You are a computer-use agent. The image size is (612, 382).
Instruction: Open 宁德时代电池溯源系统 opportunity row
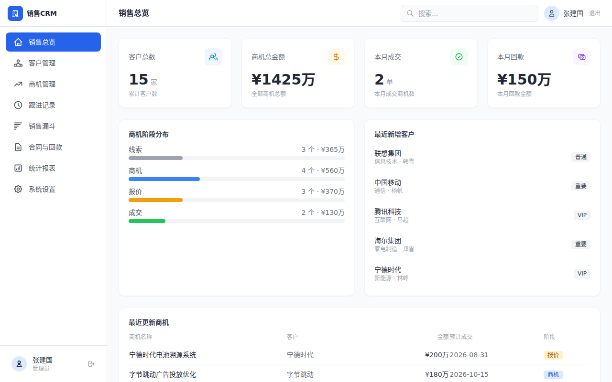360,355
